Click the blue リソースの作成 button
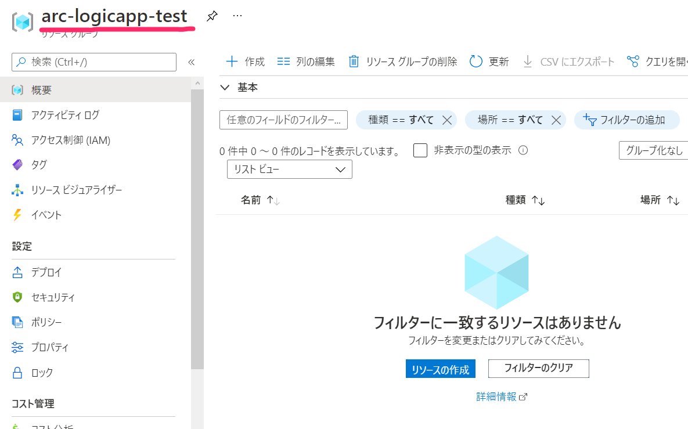This screenshot has width=688, height=429. click(441, 369)
